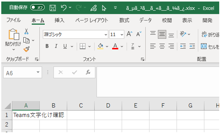Click the Format Painter brush icon
This screenshot has width=221, height=137.
(26, 49)
